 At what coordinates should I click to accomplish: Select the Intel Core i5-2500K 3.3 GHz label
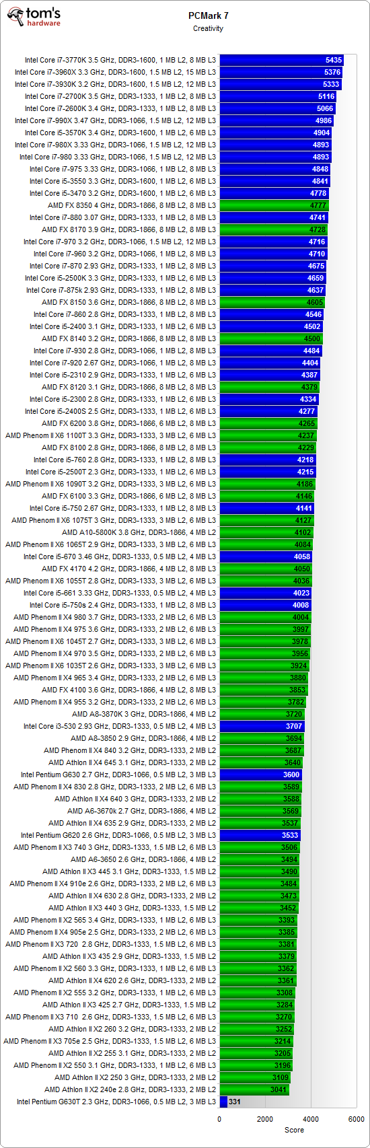coord(120,278)
